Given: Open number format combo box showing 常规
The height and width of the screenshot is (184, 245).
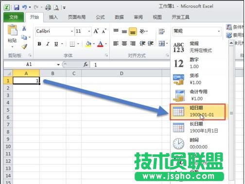Looking at the screenshot, I should point(197,31).
